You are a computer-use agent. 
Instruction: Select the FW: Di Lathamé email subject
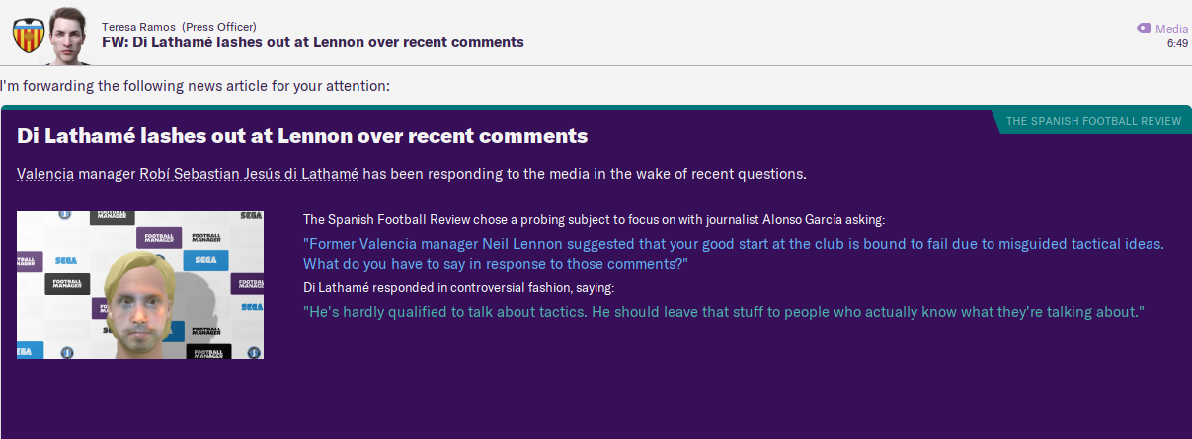[x=312, y=42]
